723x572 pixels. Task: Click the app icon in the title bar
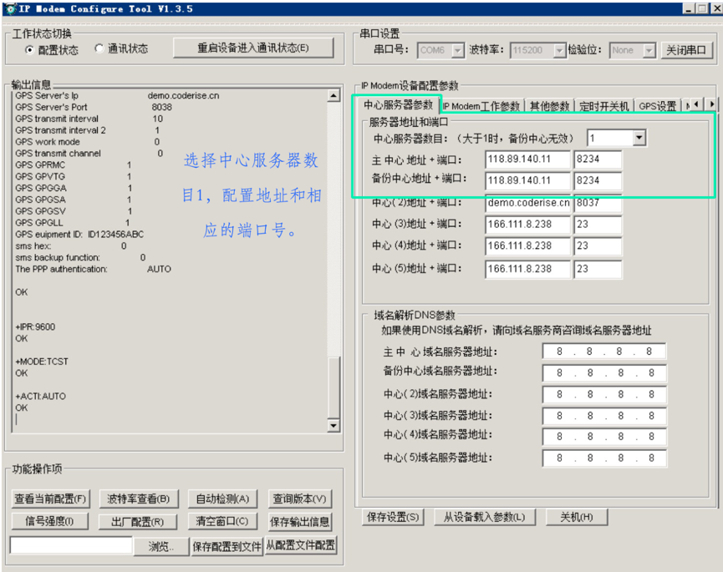click(x=9, y=8)
